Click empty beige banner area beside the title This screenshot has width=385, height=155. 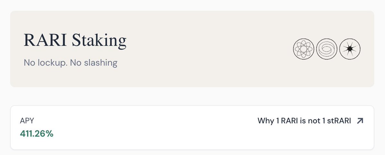pos(209,48)
